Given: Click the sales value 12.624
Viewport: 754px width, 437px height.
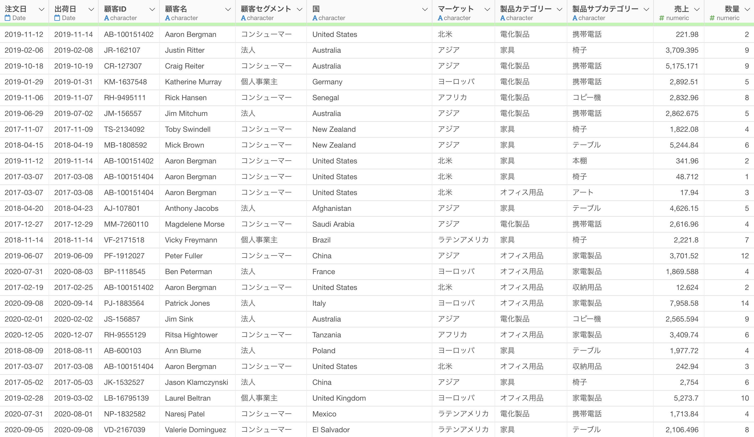Looking at the screenshot, I should (687, 288).
